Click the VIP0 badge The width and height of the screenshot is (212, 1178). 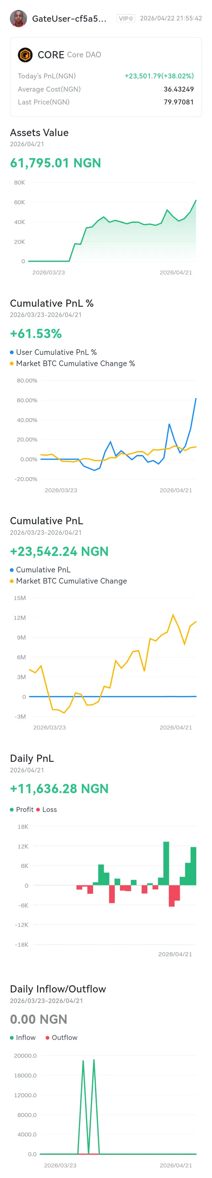coord(125,19)
